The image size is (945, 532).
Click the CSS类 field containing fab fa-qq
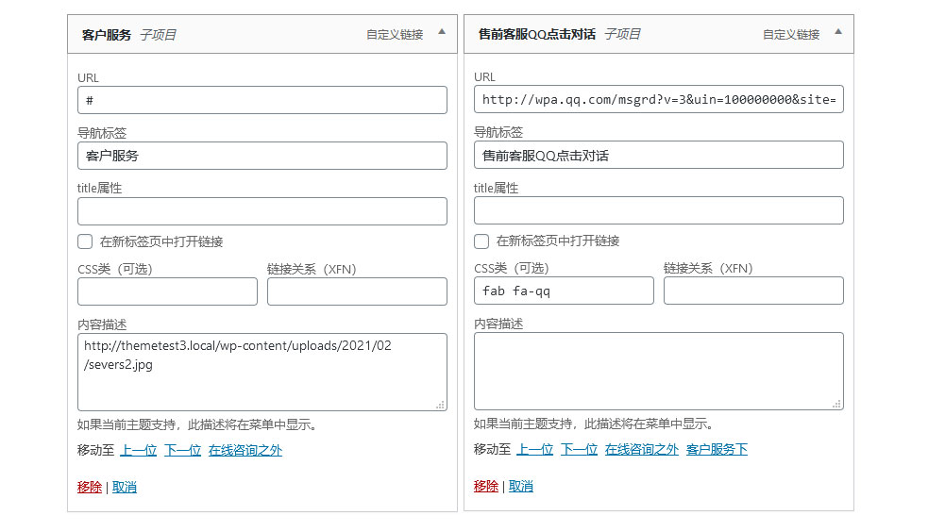(x=564, y=291)
